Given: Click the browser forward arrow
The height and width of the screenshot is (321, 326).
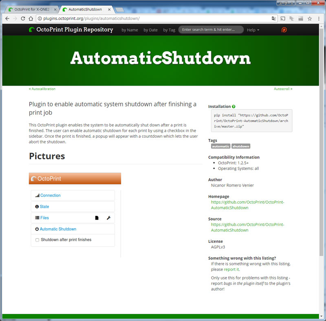Looking at the screenshot, I should click(15, 18).
